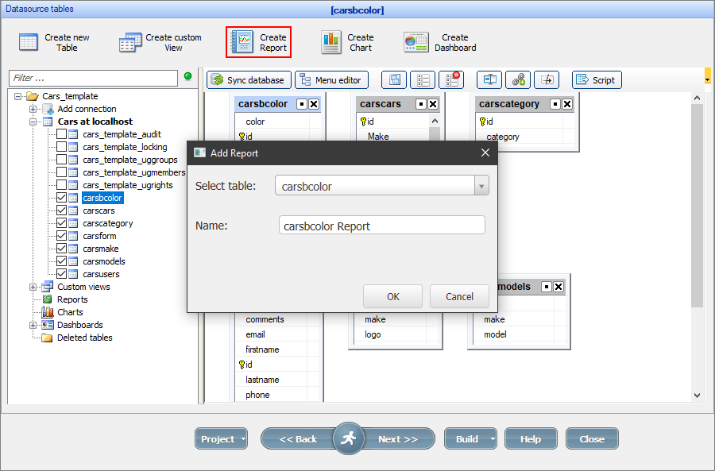Click the Create Report toolbar icon

coord(242,42)
